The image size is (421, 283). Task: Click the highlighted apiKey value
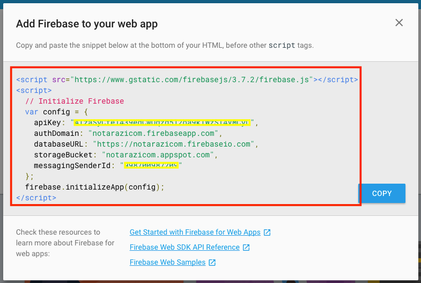[162, 122]
